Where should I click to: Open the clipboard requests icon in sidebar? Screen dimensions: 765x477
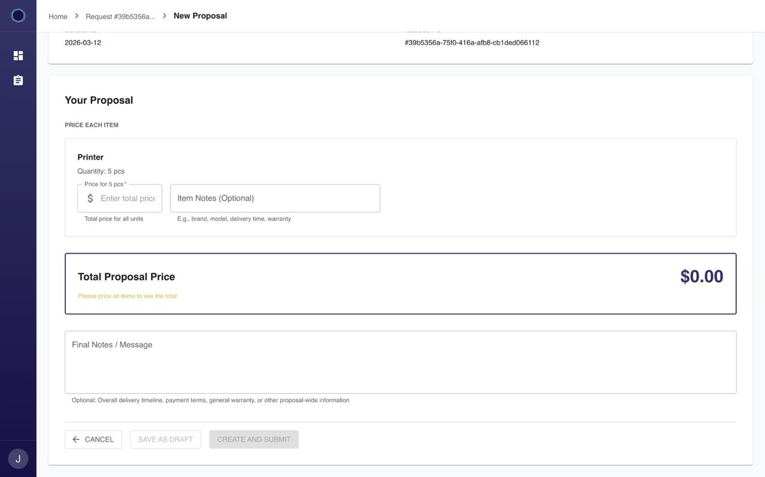[x=18, y=80]
